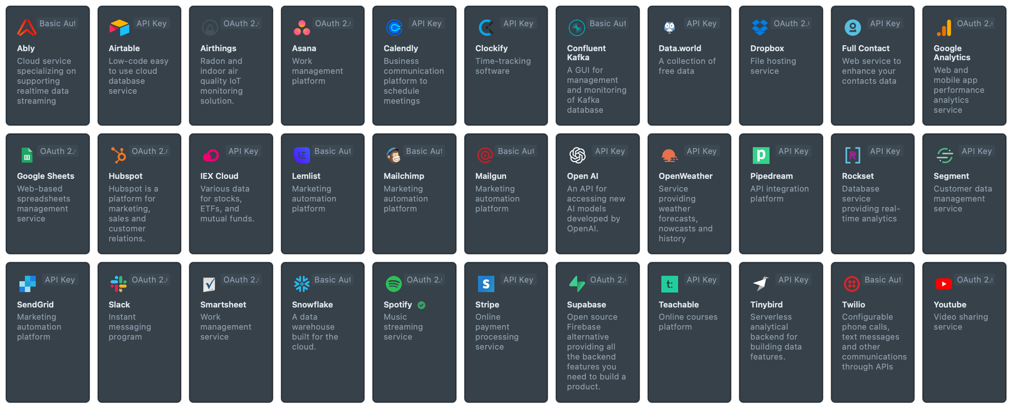This screenshot has width=1014, height=408.
Task: Click the "Confluent Kafka" title text
Action: click(586, 53)
